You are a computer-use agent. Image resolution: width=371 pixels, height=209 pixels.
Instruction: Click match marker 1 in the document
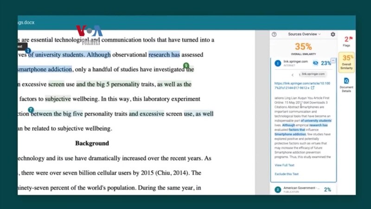coord(28,51)
